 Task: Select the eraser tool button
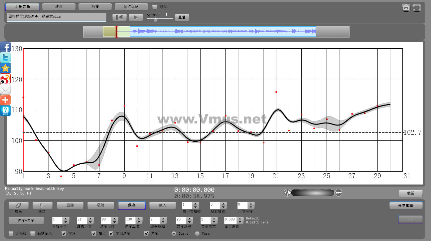[18, 205]
